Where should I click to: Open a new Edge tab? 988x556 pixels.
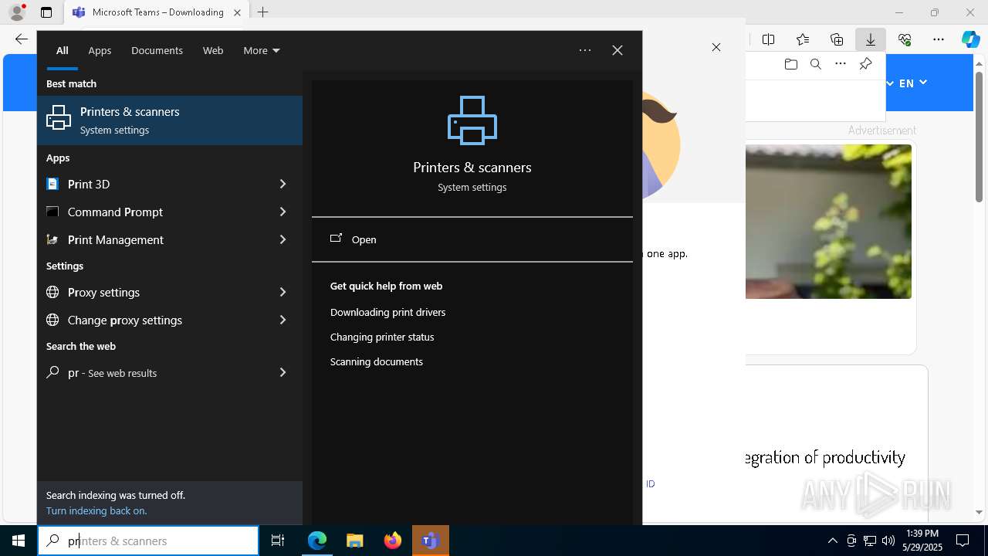click(262, 12)
